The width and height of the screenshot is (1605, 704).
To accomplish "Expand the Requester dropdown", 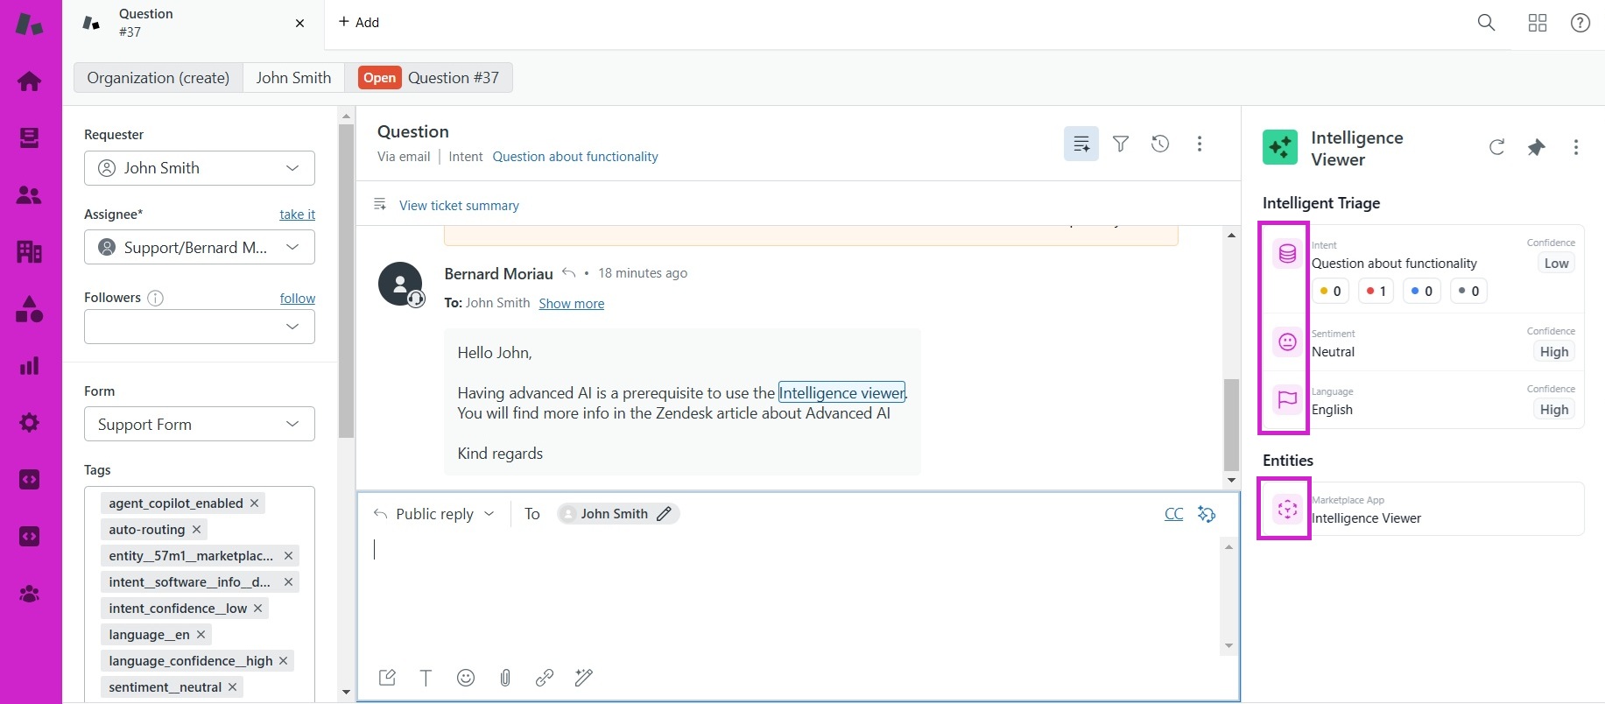I will click(x=200, y=168).
